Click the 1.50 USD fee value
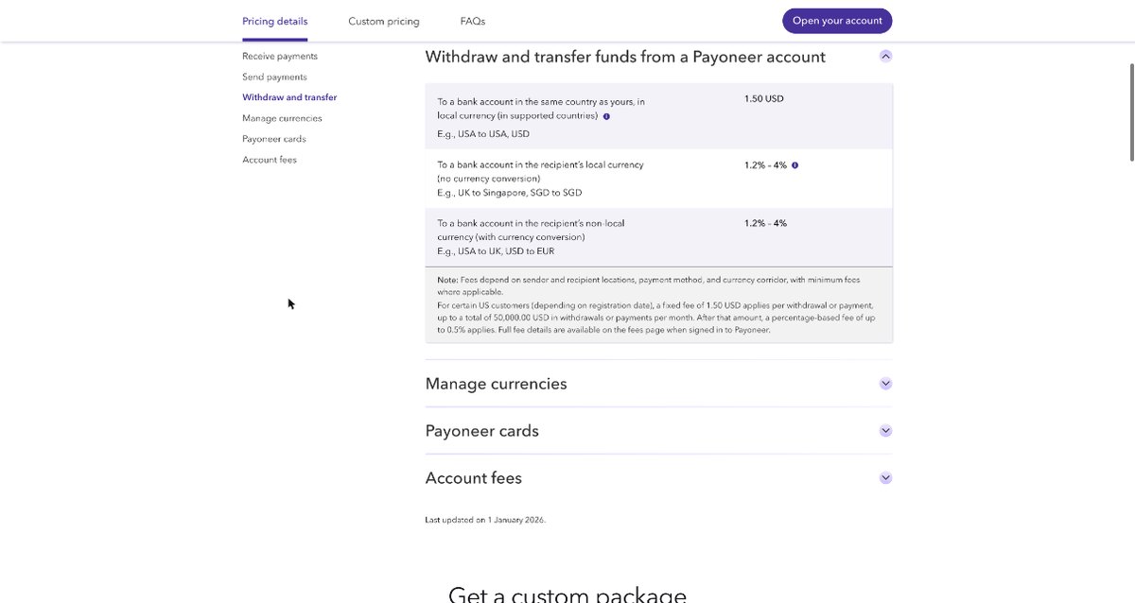 coord(764,98)
